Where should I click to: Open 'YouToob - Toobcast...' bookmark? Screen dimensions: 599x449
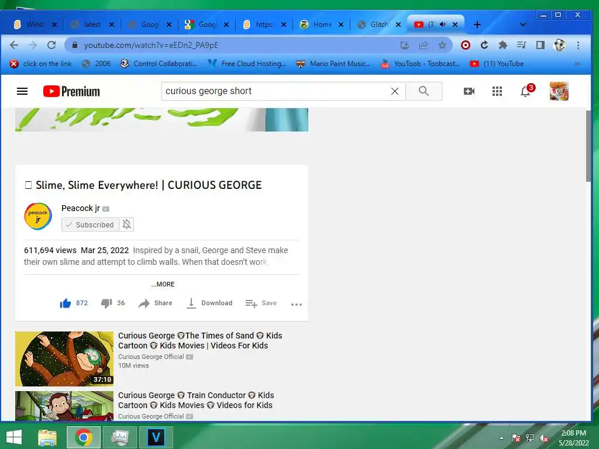click(x=421, y=64)
